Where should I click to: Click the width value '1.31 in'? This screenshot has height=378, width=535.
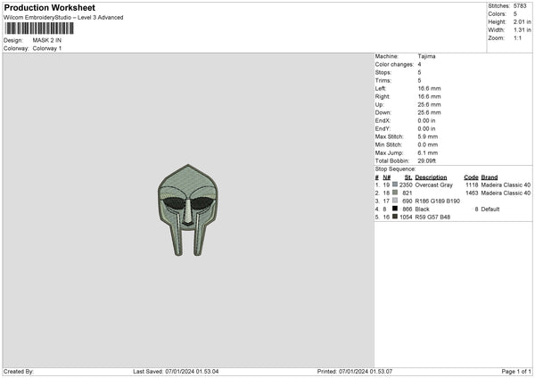522,30
